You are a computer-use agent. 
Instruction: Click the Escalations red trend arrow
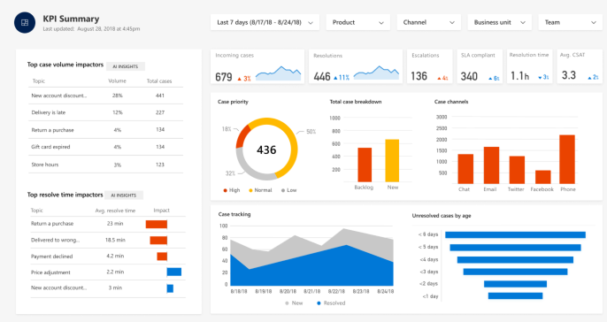tap(439, 78)
